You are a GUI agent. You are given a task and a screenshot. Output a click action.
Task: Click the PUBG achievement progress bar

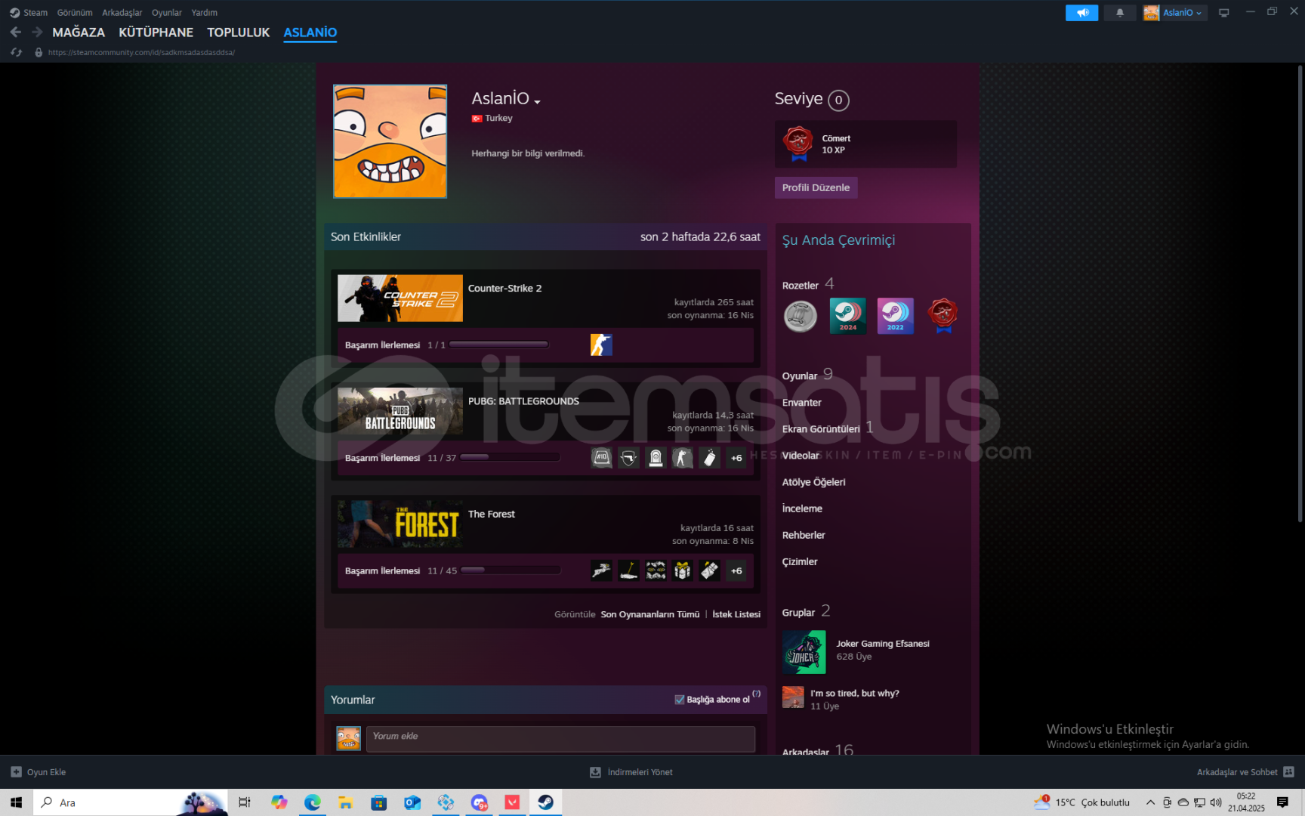510,457
